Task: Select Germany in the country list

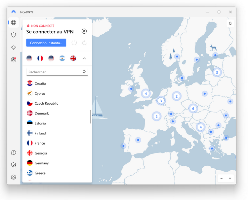Action: (x=57, y=163)
